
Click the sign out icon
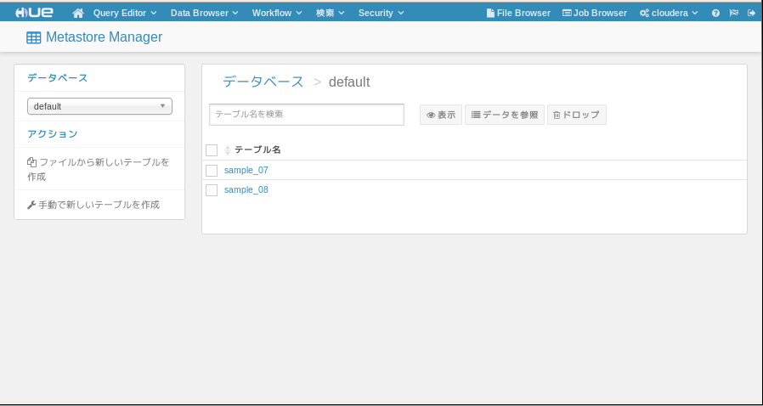click(x=751, y=13)
